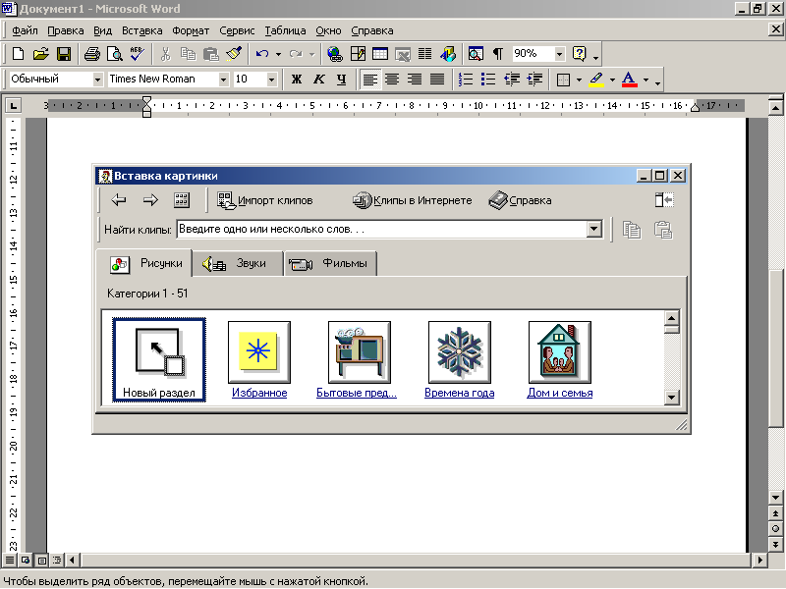
Task: Open the borders dropdown arrow
Action: [579, 80]
